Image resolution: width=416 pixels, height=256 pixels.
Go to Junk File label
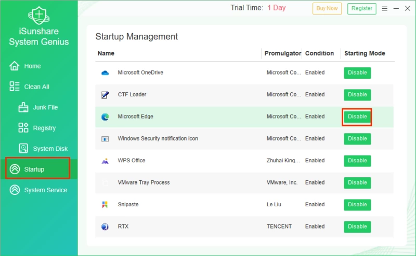tap(45, 107)
